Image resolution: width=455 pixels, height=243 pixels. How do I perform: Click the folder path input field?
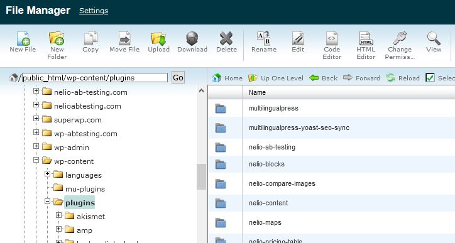click(95, 78)
